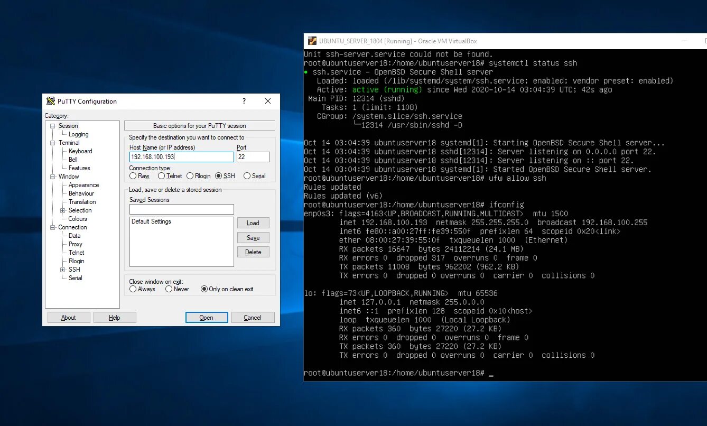Click the Load session button
707x426 pixels.
[x=253, y=223]
